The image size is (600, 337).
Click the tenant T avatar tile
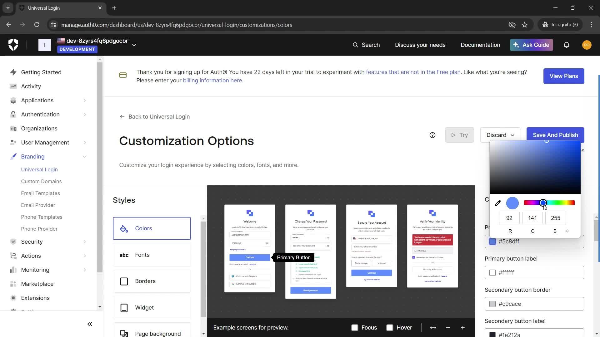[45, 45]
